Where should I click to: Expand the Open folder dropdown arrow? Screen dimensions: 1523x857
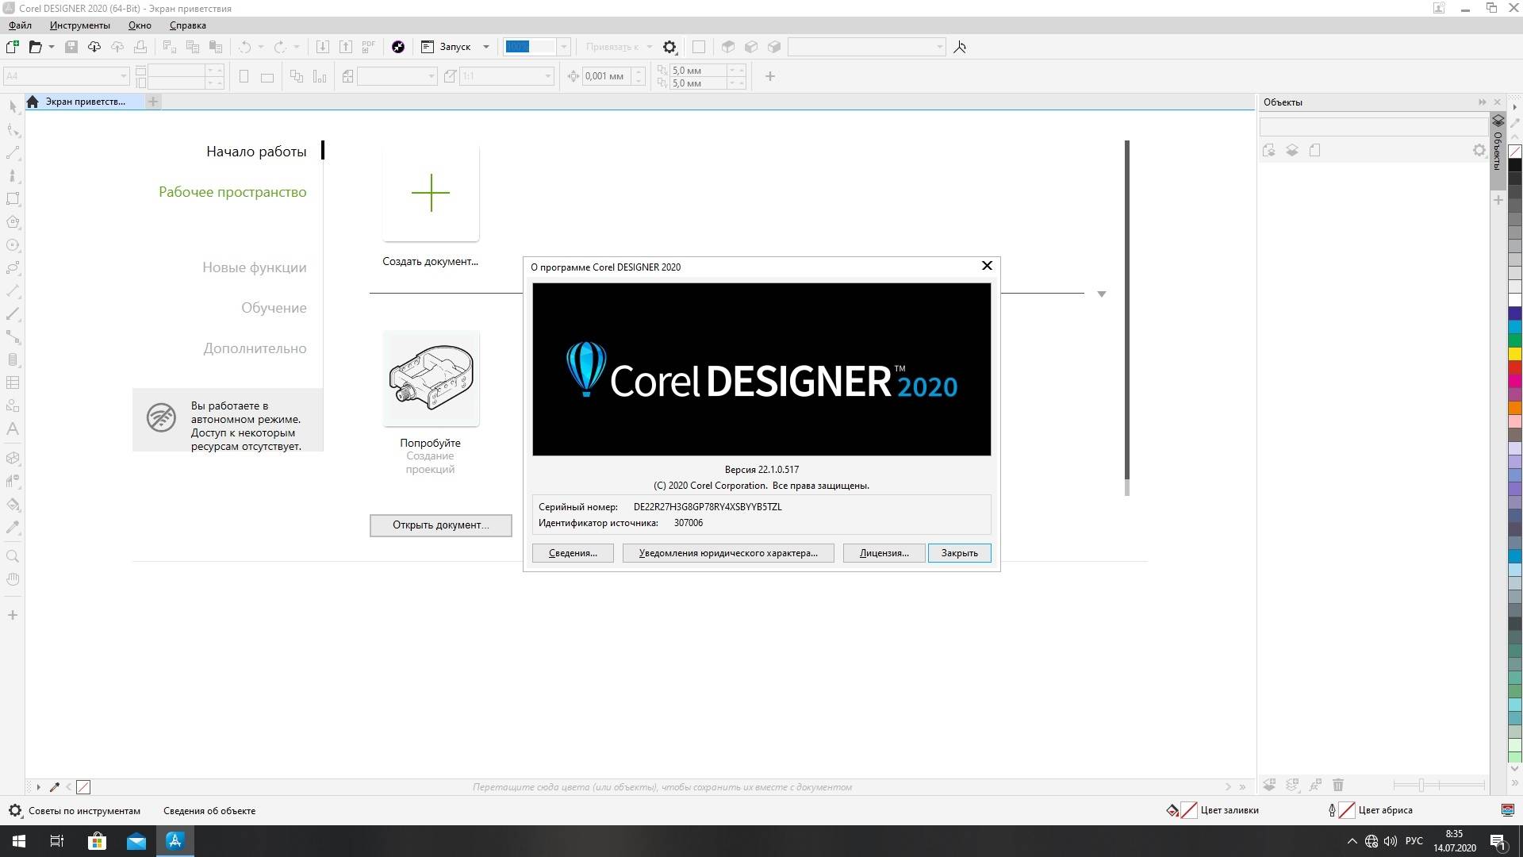pyautogui.click(x=52, y=47)
